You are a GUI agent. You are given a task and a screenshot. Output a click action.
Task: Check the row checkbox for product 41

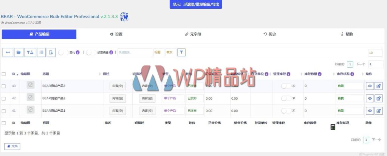click(x=4, y=111)
